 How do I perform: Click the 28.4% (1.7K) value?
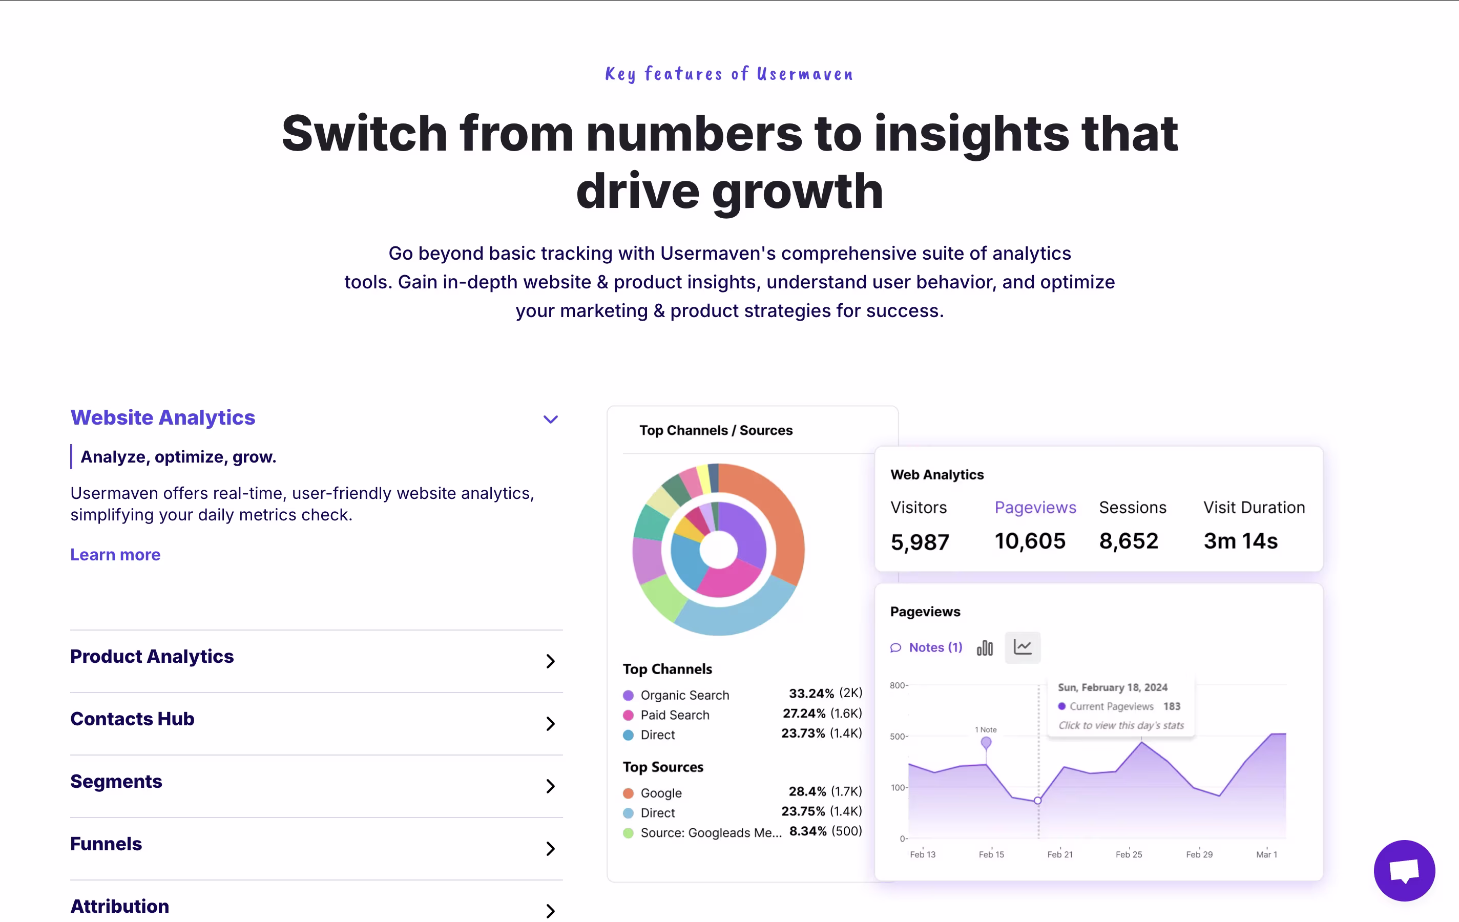825,791
